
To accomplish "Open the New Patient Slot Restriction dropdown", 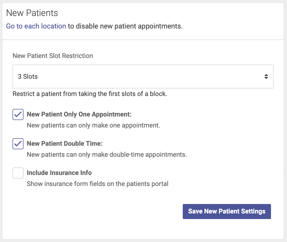I will (x=143, y=76).
